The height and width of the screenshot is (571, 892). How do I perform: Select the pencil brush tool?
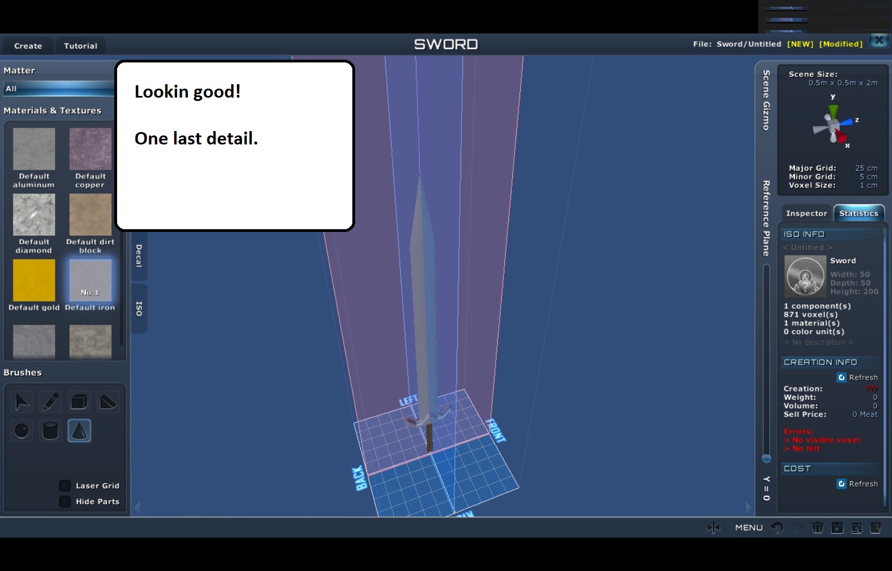pos(50,401)
